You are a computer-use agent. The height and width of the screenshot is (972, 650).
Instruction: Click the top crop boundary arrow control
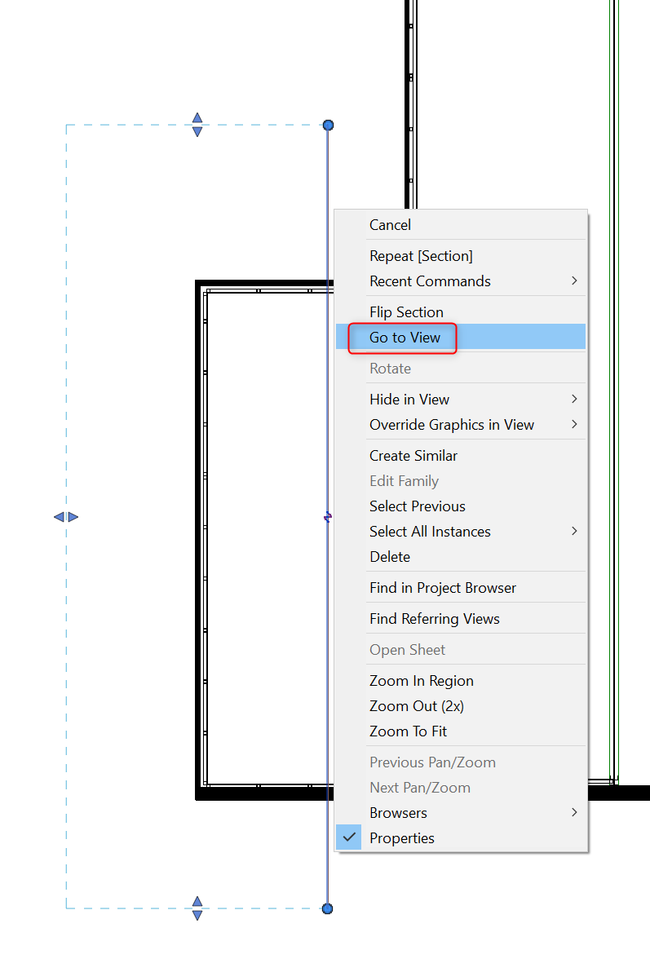tap(197, 125)
